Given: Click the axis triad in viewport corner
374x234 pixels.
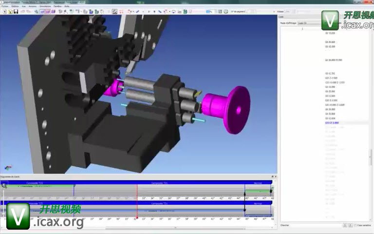Looking at the screenshot, I should click(8, 168).
